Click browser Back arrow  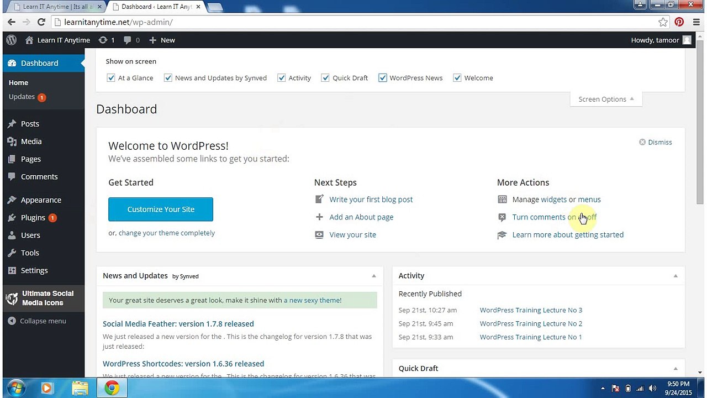[11, 22]
